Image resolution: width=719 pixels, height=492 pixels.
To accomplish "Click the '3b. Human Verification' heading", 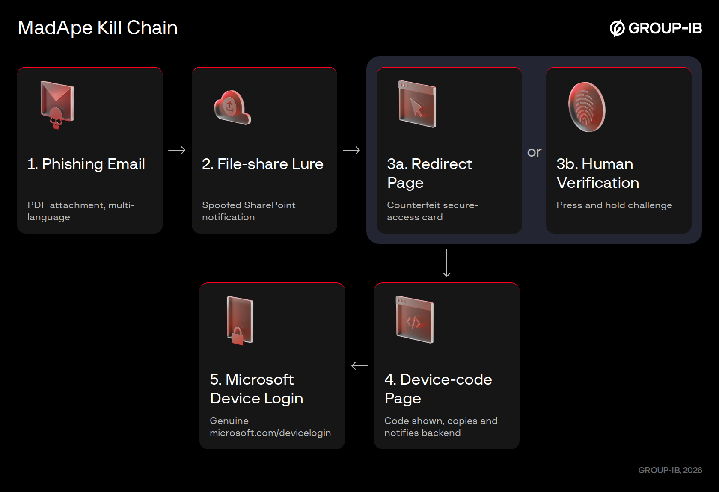I will (x=598, y=173).
